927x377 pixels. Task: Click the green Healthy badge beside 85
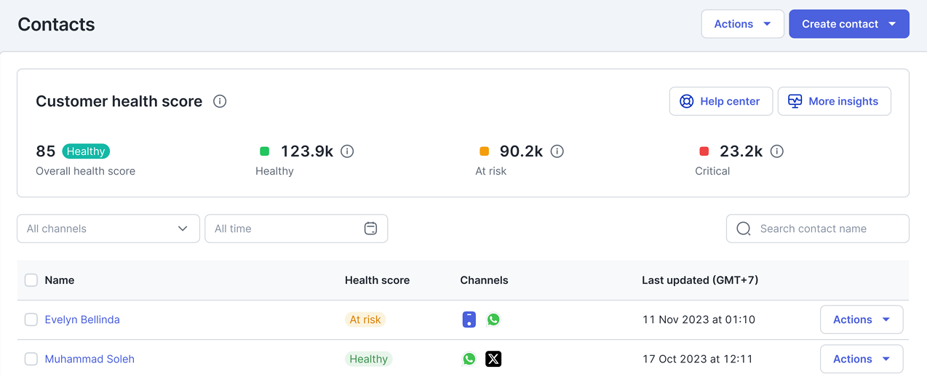click(x=86, y=151)
